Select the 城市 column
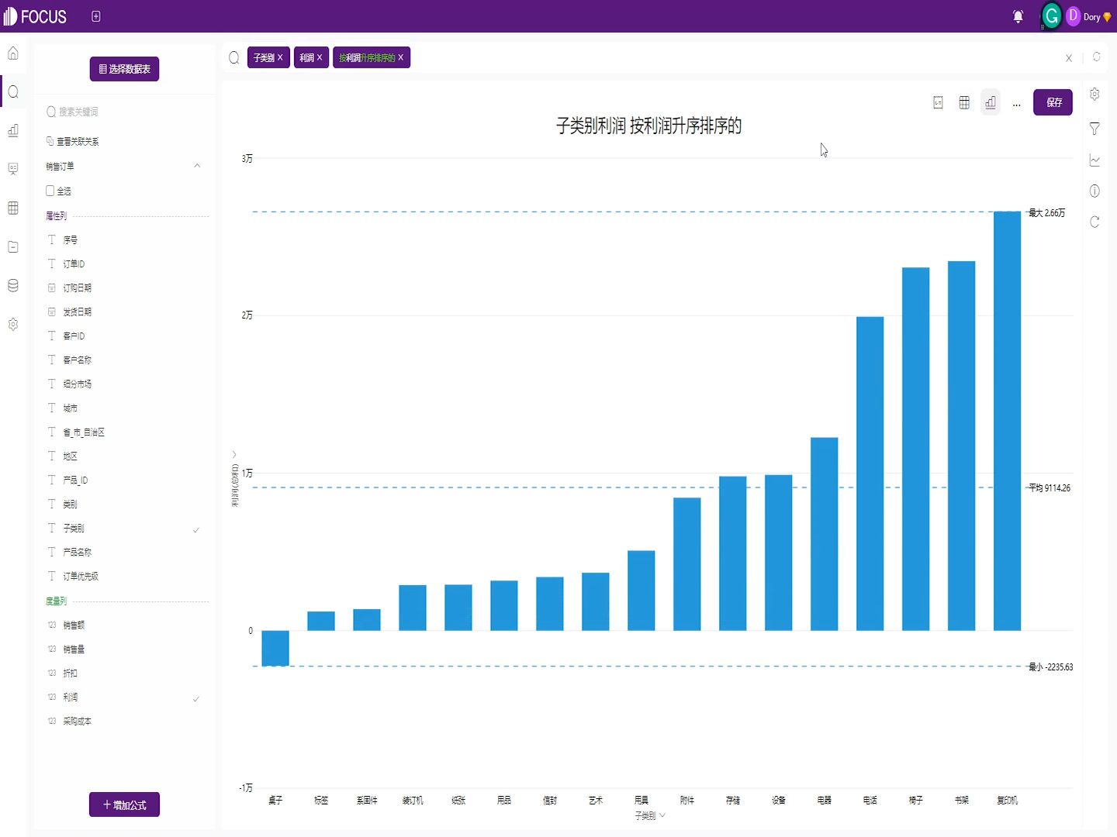 (x=70, y=408)
